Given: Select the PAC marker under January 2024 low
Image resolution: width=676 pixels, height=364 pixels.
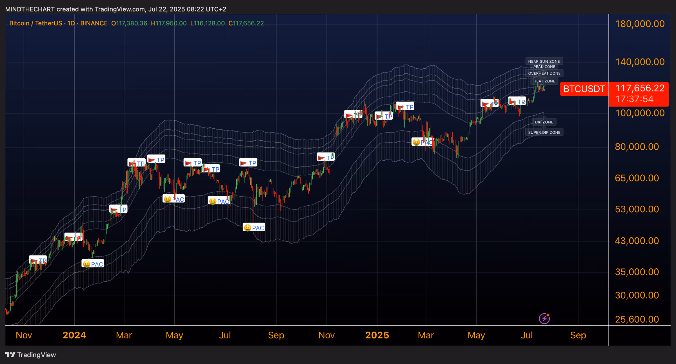Looking at the screenshot, I should click(93, 264).
